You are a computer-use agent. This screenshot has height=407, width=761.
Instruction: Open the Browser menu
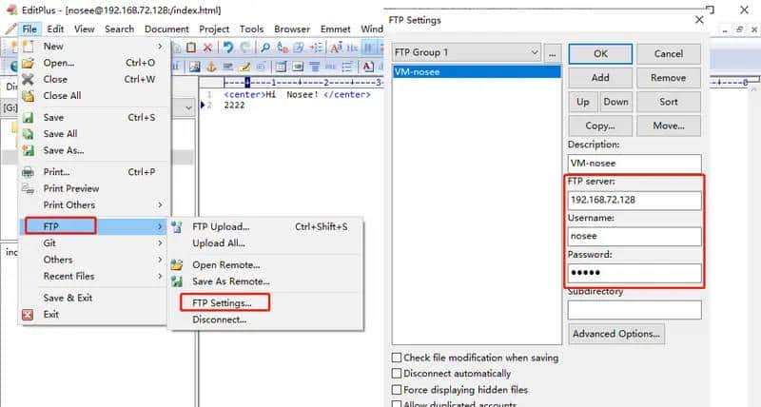coord(292,29)
